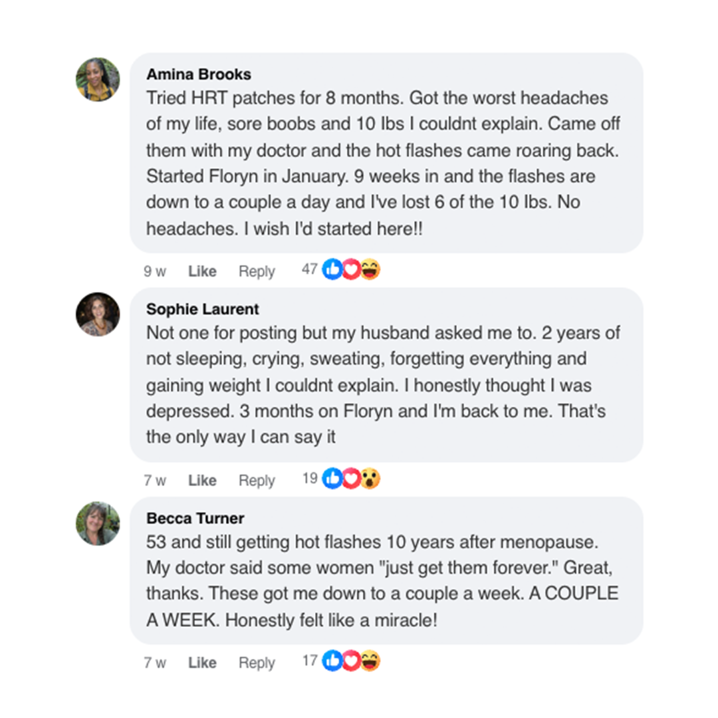Image resolution: width=718 pixels, height=718 pixels.
Task: Open Becca Turner's profile picture
Action: click(98, 523)
